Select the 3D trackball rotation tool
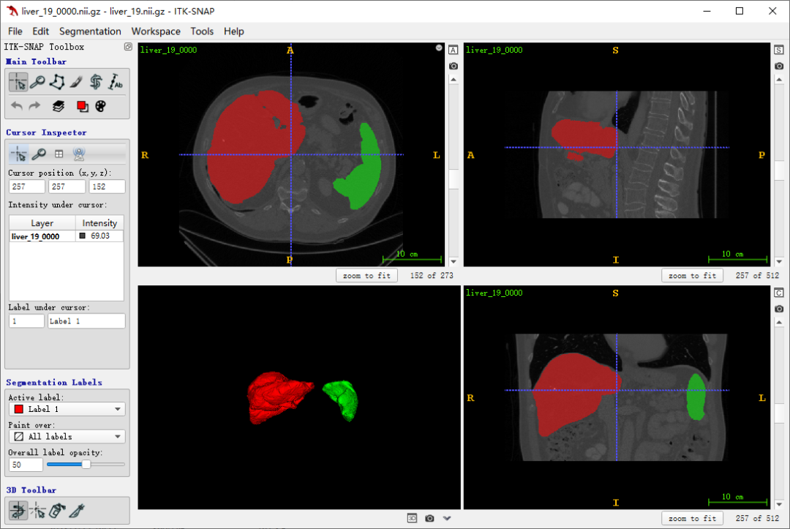Screen dimensions: 790x529 (18, 511)
